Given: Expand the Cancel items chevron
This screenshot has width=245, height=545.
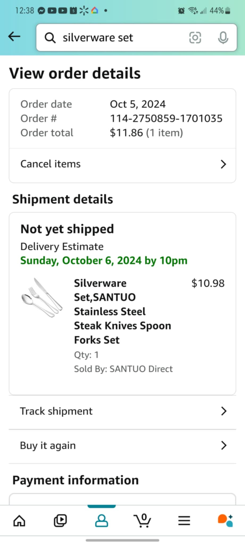Looking at the screenshot, I should pos(223,164).
